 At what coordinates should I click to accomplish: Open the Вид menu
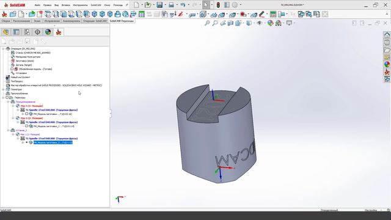(x=57, y=5)
